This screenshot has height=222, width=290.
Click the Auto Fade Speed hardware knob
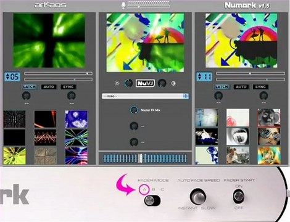point(197,196)
